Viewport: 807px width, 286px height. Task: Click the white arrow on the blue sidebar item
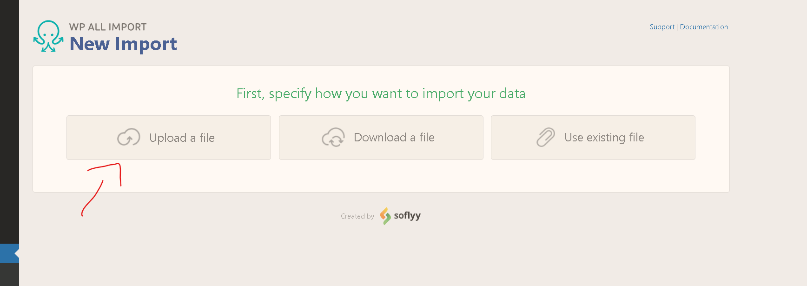17,253
